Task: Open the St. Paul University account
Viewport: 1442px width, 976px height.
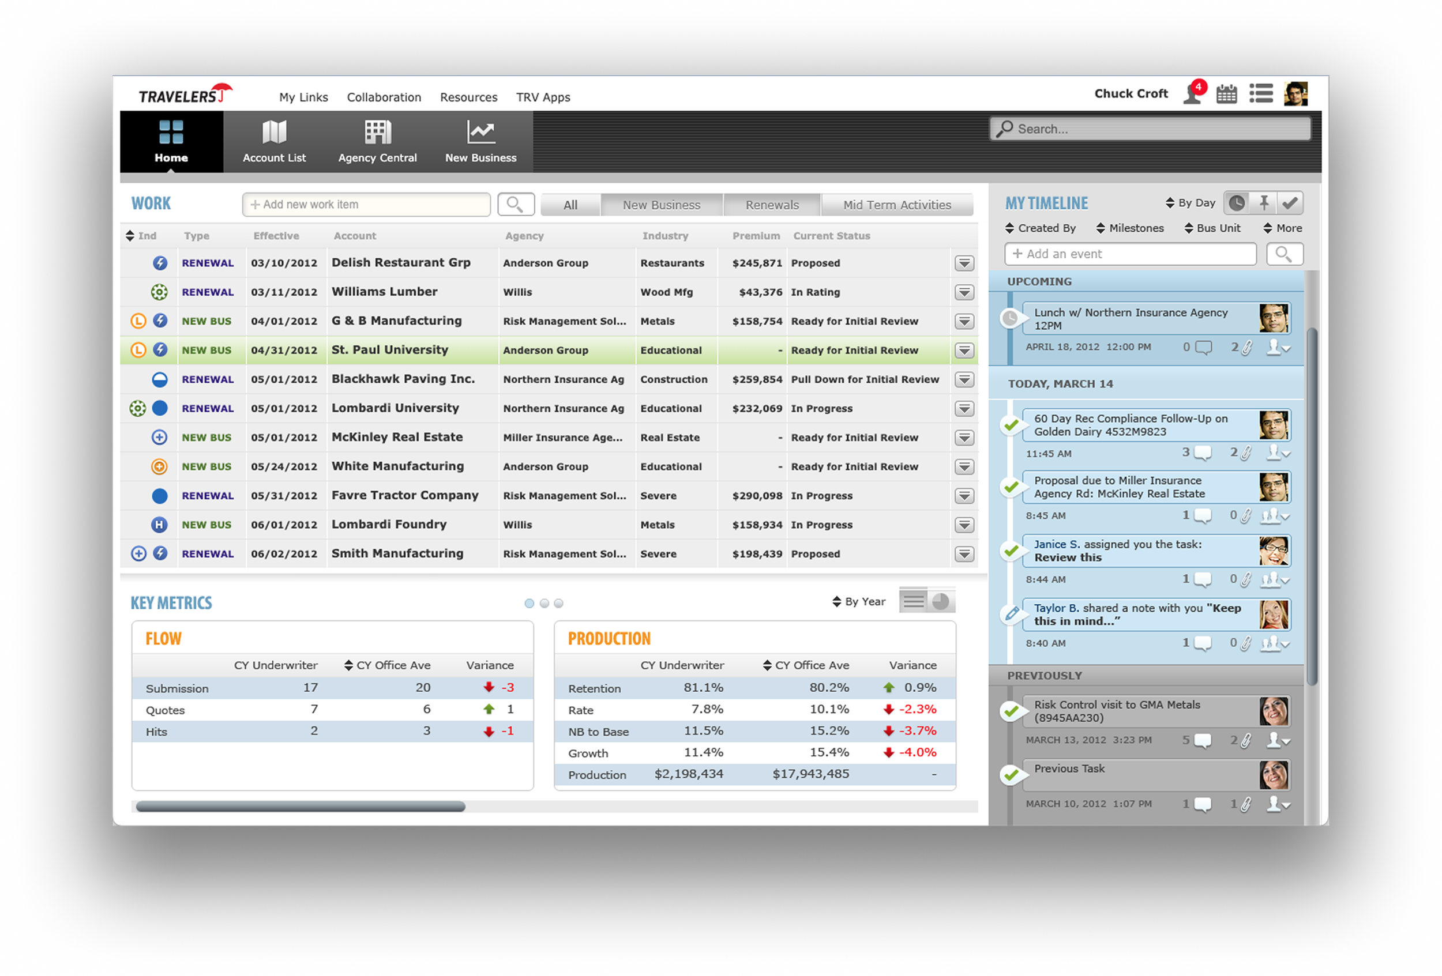Action: tap(389, 350)
